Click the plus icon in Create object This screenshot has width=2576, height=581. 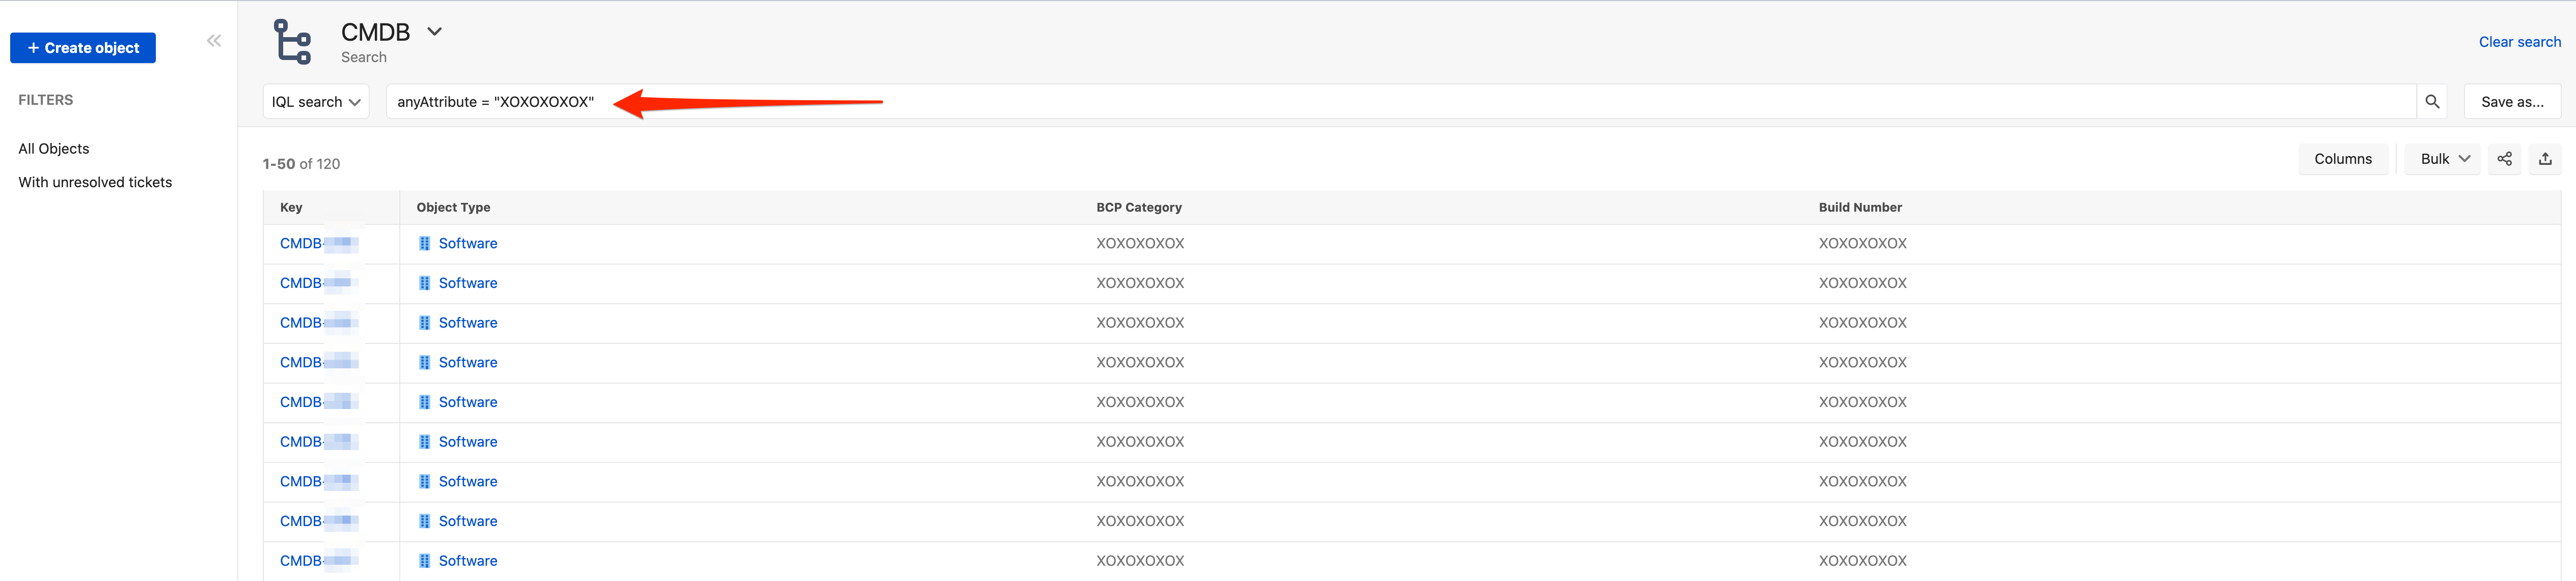[33, 48]
